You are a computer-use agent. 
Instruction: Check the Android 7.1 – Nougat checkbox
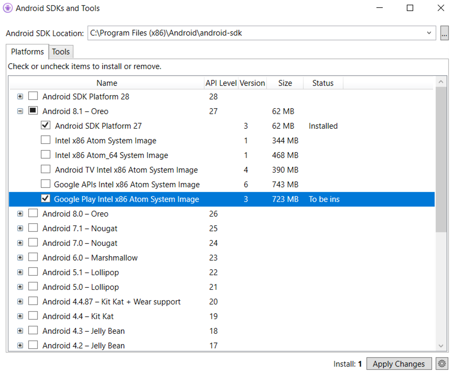click(x=33, y=228)
